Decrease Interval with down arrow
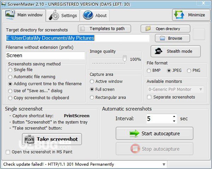212x169 pixels. (x=174, y=121)
